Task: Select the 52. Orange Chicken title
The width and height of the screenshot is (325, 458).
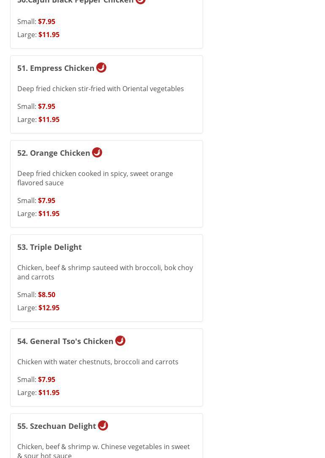Action: click(54, 153)
